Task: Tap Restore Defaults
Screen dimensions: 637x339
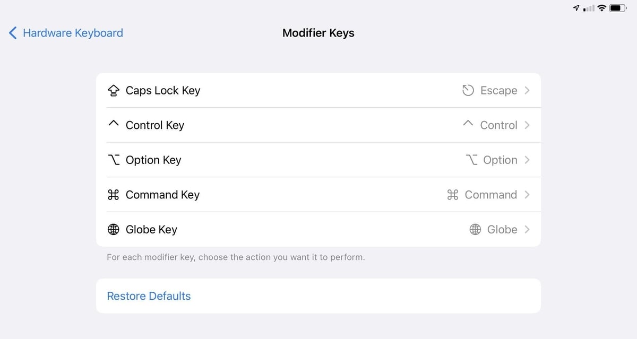Action: tap(149, 296)
